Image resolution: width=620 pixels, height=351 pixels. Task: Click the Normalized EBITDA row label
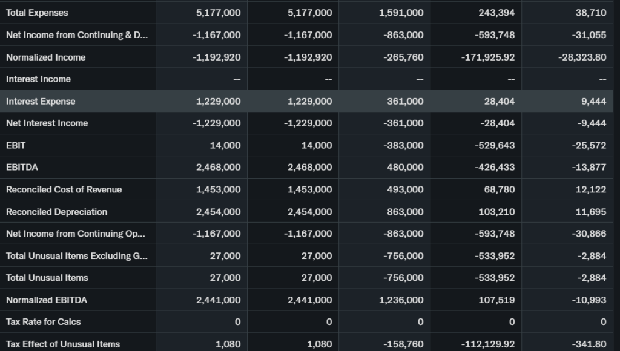pyautogui.click(x=47, y=300)
